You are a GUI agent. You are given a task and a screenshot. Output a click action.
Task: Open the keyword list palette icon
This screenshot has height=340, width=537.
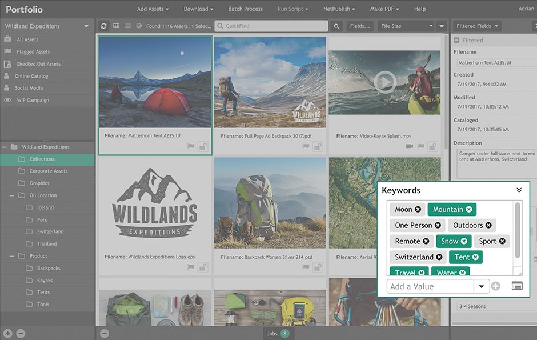click(x=517, y=286)
